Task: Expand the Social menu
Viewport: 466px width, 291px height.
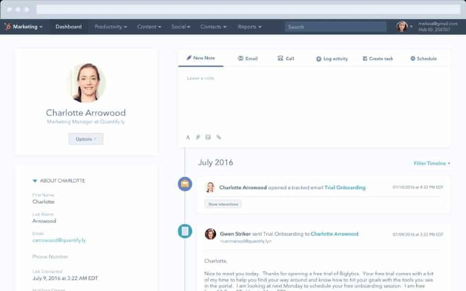Action: tap(181, 27)
